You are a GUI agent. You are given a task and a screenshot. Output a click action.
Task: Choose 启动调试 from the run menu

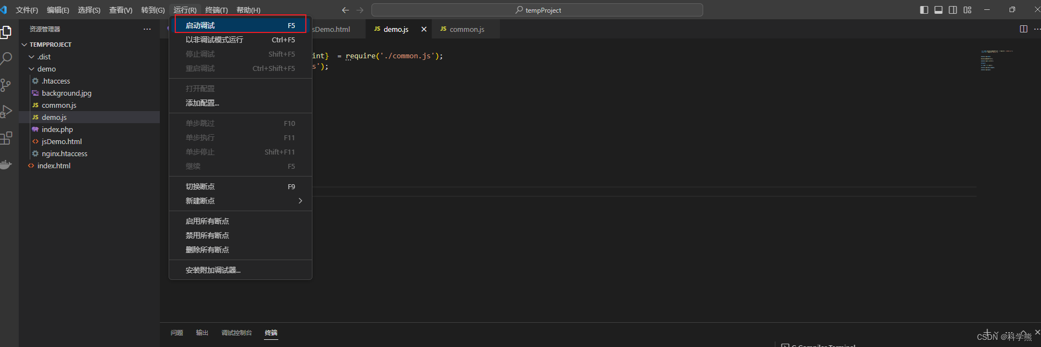click(x=240, y=25)
